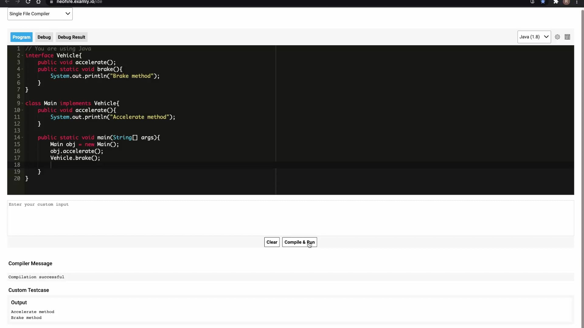The height and width of the screenshot is (328, 584).
Task: Collapse the interface Vehicle block at line 2
Action: 23,56
